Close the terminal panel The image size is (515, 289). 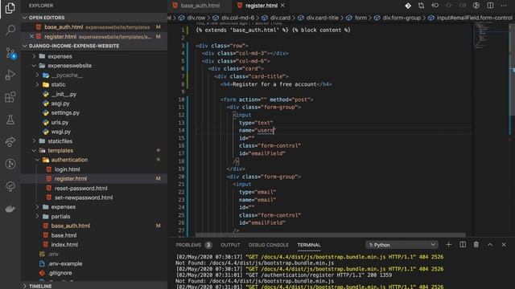504,245
